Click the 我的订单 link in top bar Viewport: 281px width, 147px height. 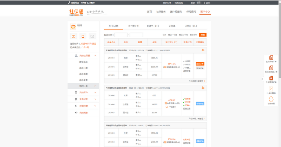167,3
